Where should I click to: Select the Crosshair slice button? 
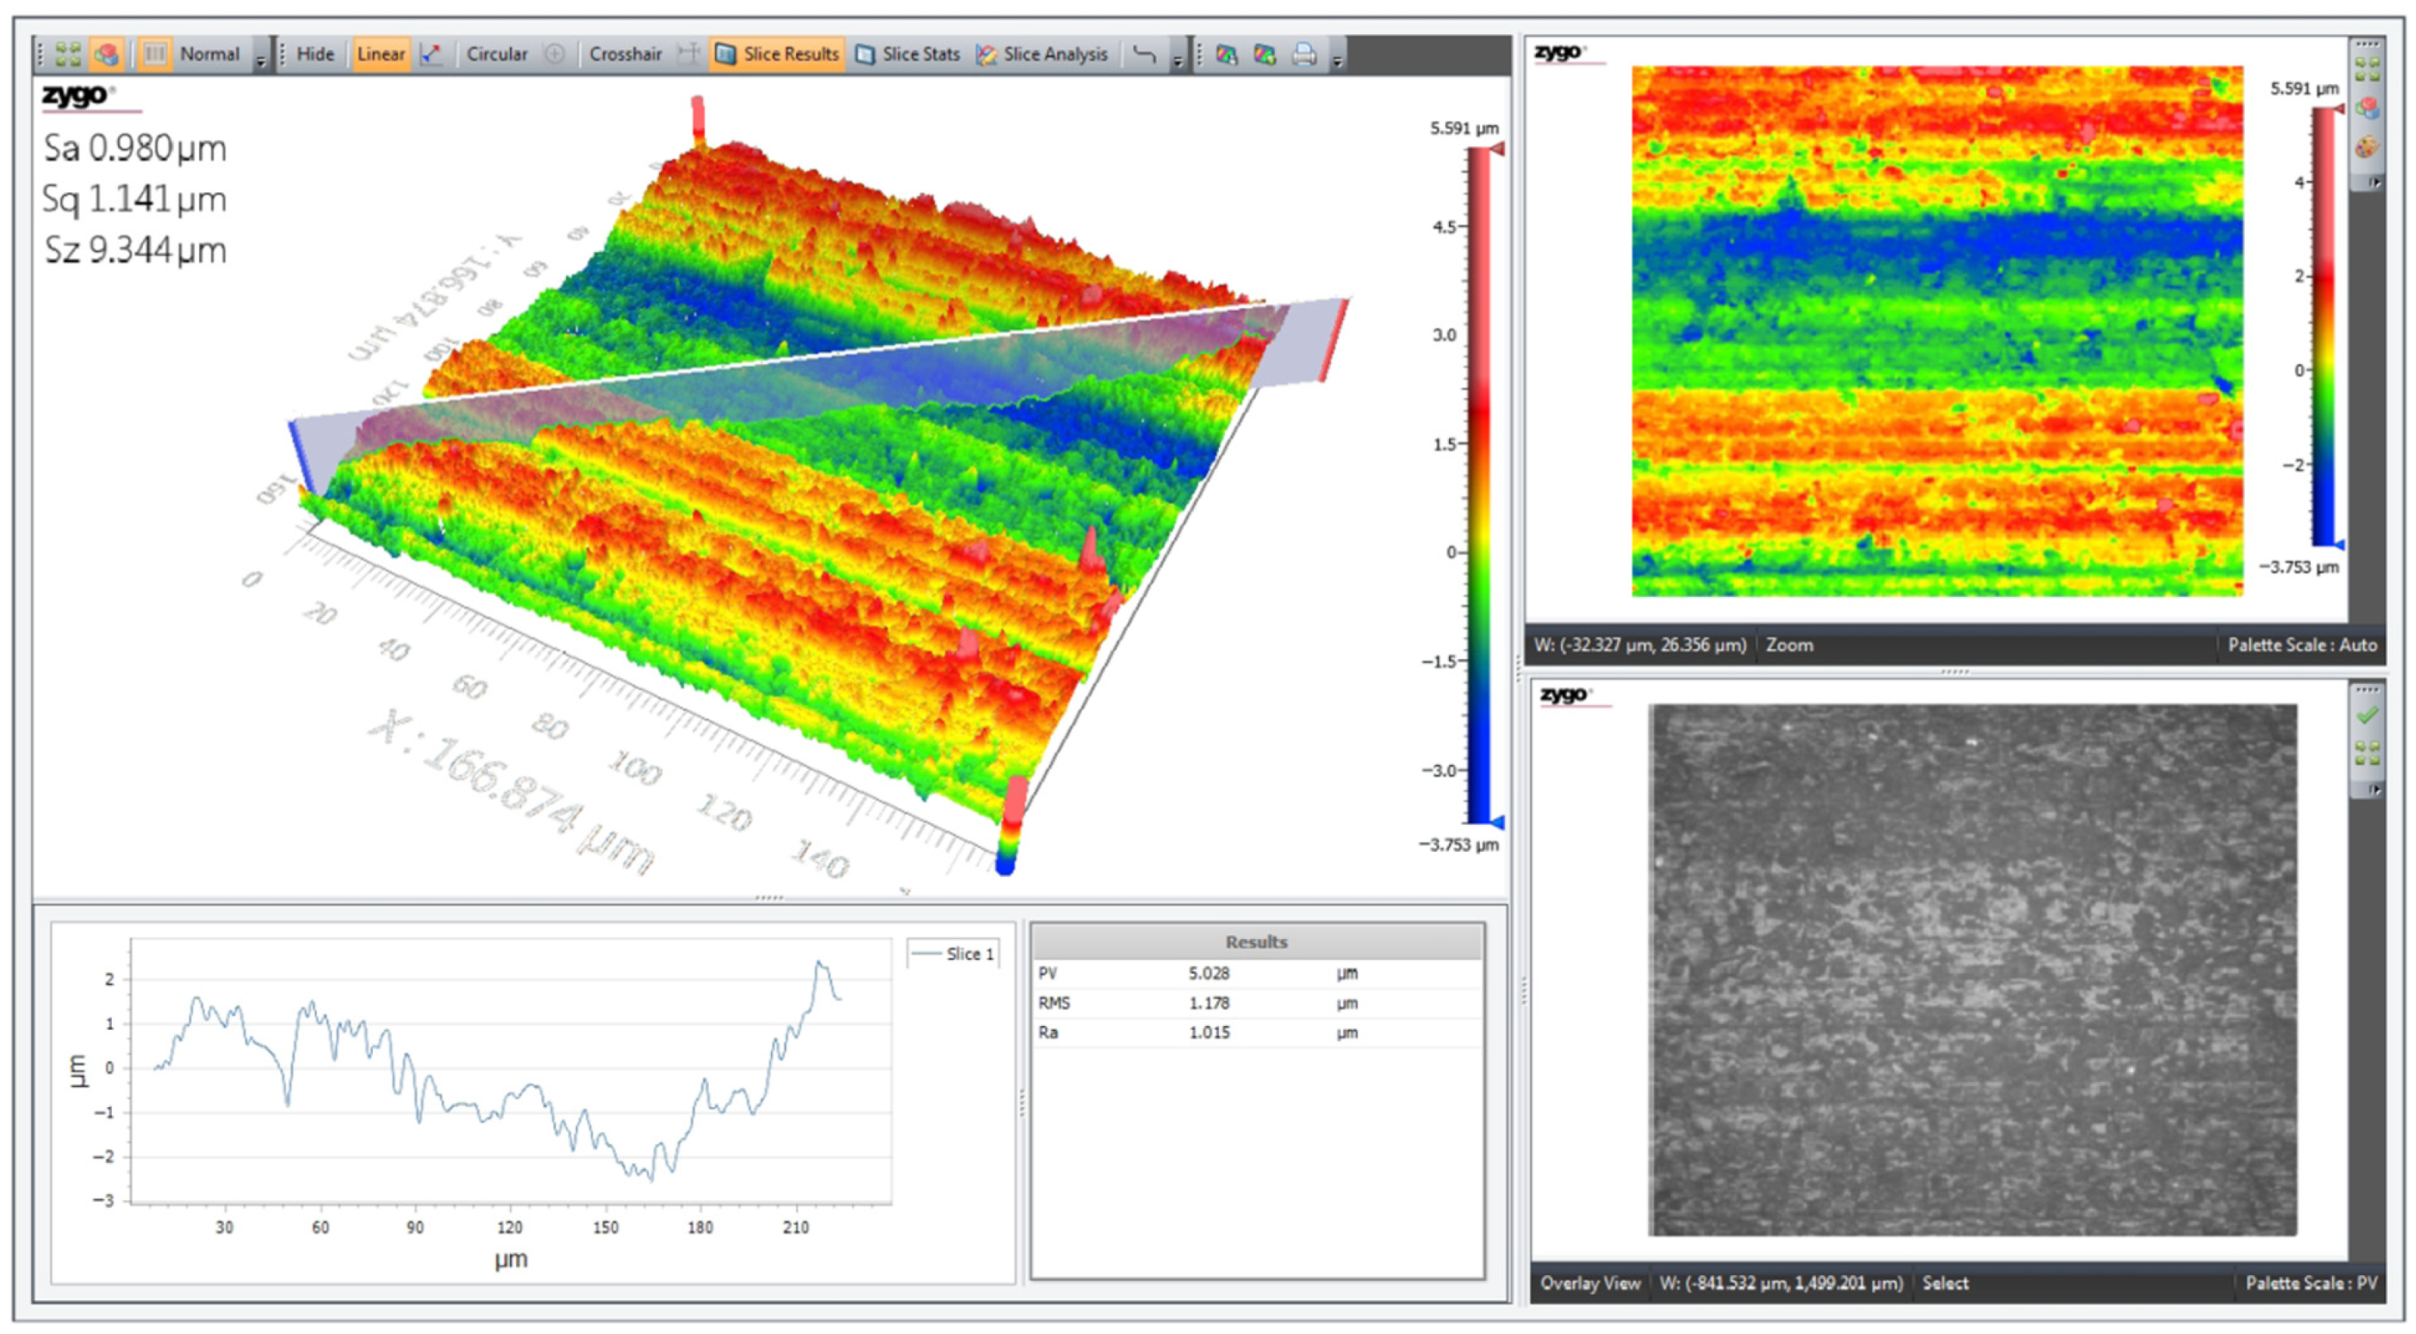(x=625, y=54)
